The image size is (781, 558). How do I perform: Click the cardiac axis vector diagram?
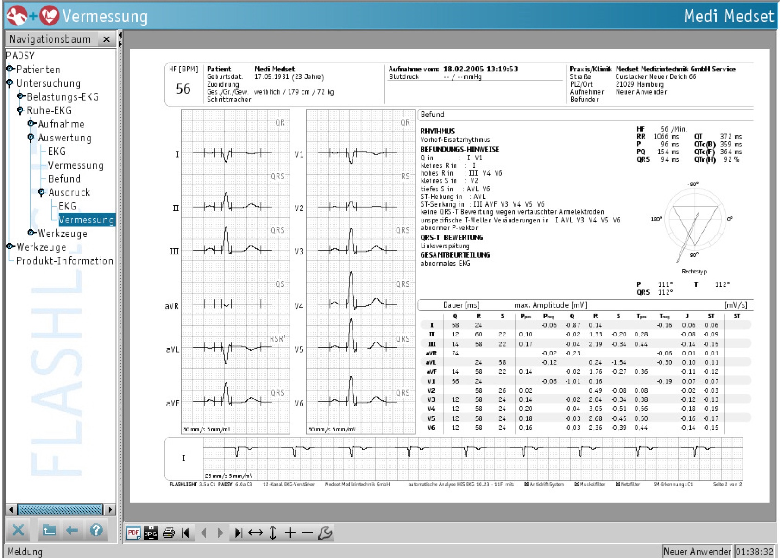click(694, 220)
